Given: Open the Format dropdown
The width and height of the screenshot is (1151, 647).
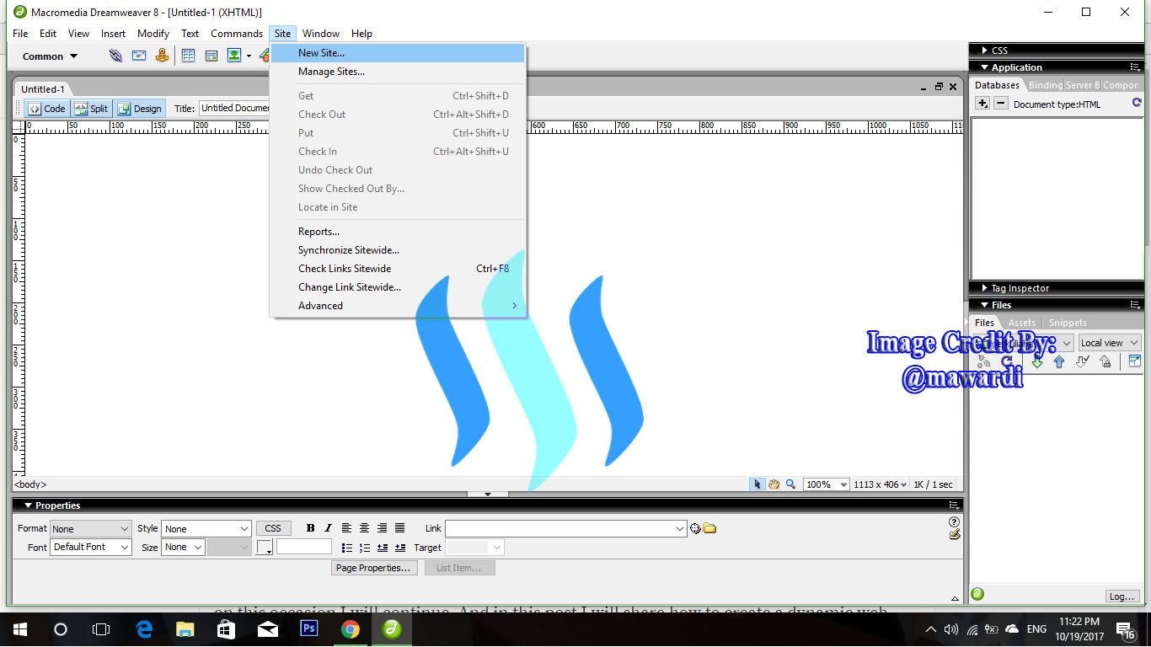Looking at the screenshot, I should point(90,528).
